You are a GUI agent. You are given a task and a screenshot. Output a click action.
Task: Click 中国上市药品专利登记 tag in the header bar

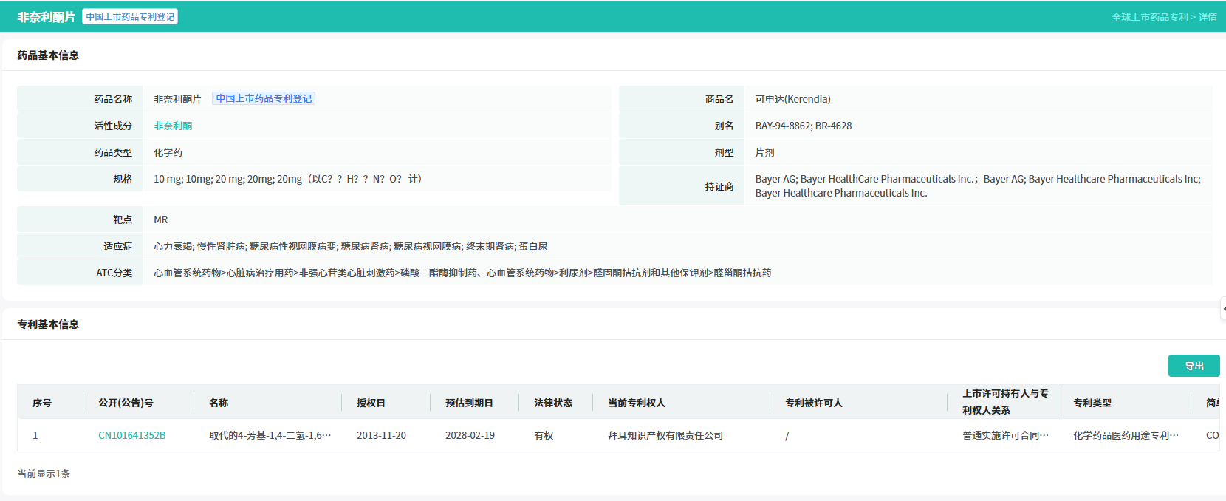(x=130, y=17)
